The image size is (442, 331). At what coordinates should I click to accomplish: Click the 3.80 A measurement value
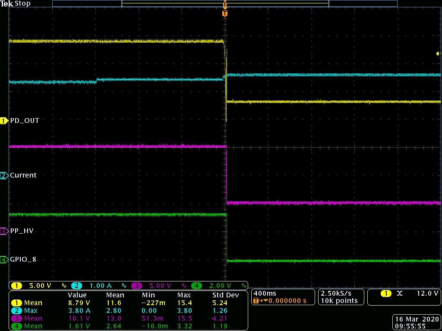click(x=79, y=311)
